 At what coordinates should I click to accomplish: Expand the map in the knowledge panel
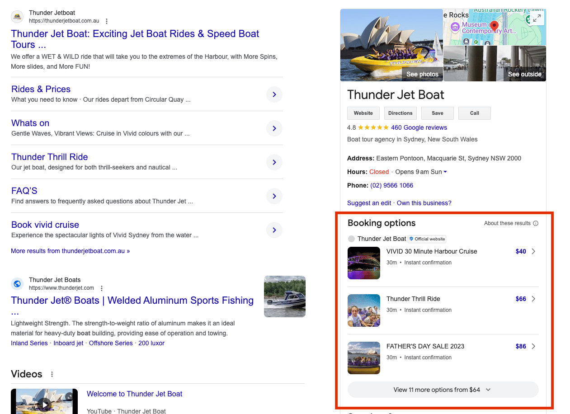[537, 18]
